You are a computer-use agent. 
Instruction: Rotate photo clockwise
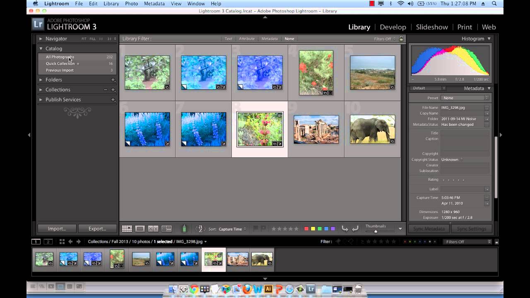click(355, 229)
